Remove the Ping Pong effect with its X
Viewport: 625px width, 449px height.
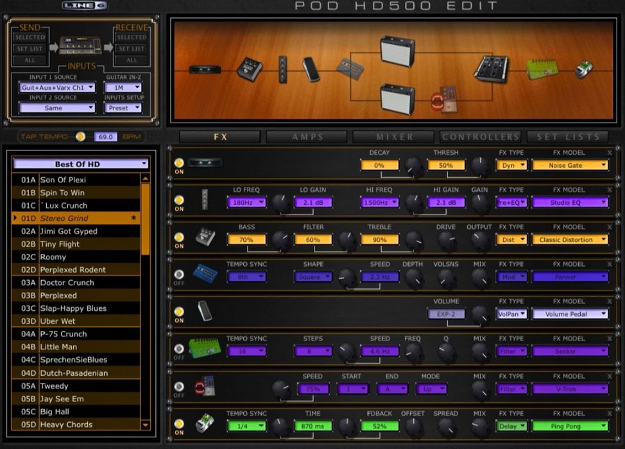tap(610, 414)
